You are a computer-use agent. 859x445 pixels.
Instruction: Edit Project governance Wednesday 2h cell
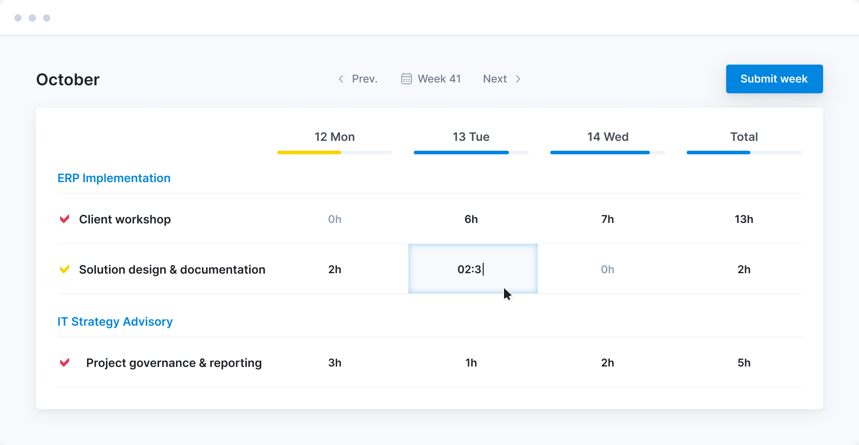tap(607, 362)
